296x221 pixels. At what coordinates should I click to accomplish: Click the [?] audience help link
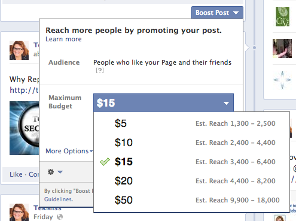[x=100, y=71]
